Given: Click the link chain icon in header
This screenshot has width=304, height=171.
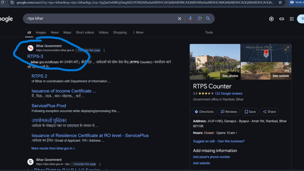Looking at the screenshot, I should click(281, 19).
